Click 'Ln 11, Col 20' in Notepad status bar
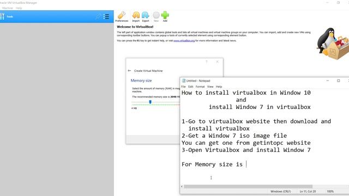The height and width of the screenshot is (196, 349). tap(308, 191)
